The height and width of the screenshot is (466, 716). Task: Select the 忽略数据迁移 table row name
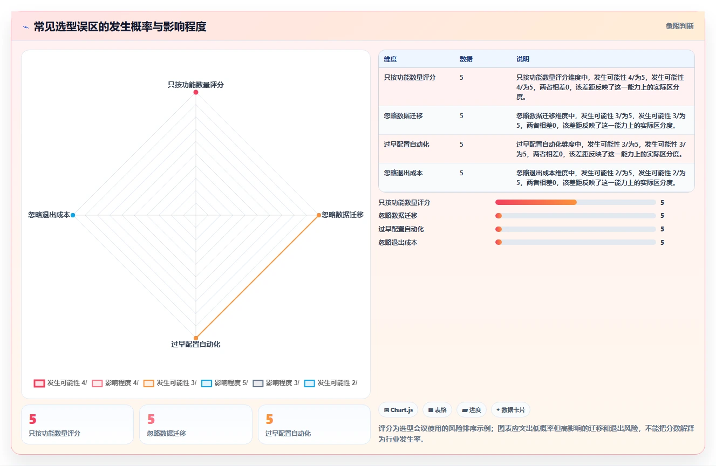403,116
